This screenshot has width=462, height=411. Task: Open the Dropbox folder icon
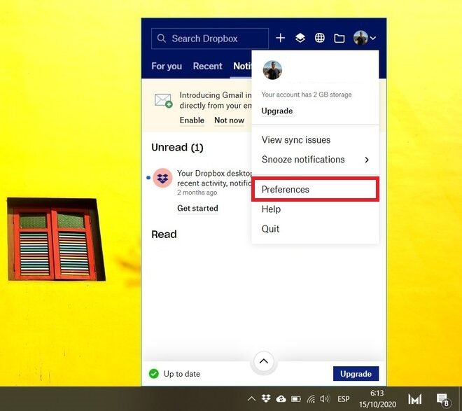(x=339, y=39)
